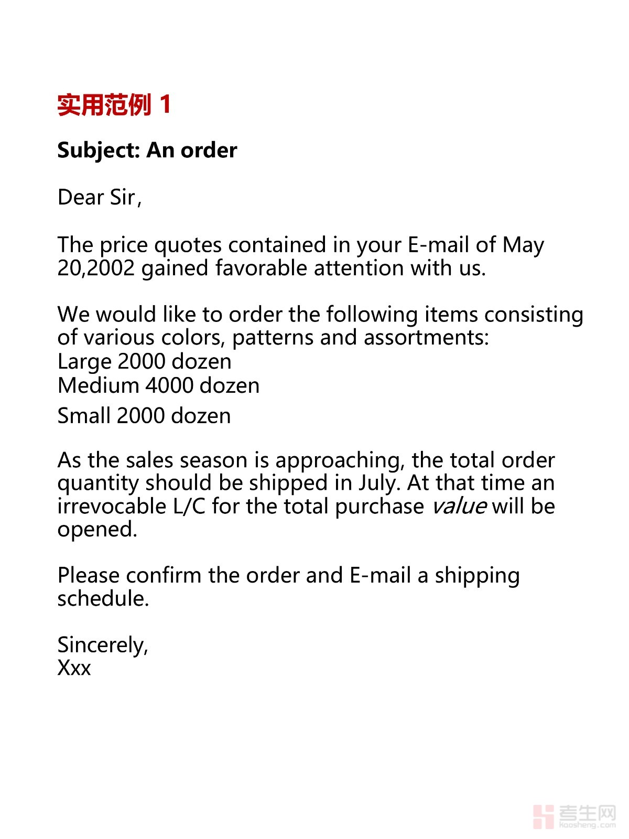Viewport: 629px width, 839px height.
Task: Click the red Kaosheng watermark logo icon
Action: (543, 816)
